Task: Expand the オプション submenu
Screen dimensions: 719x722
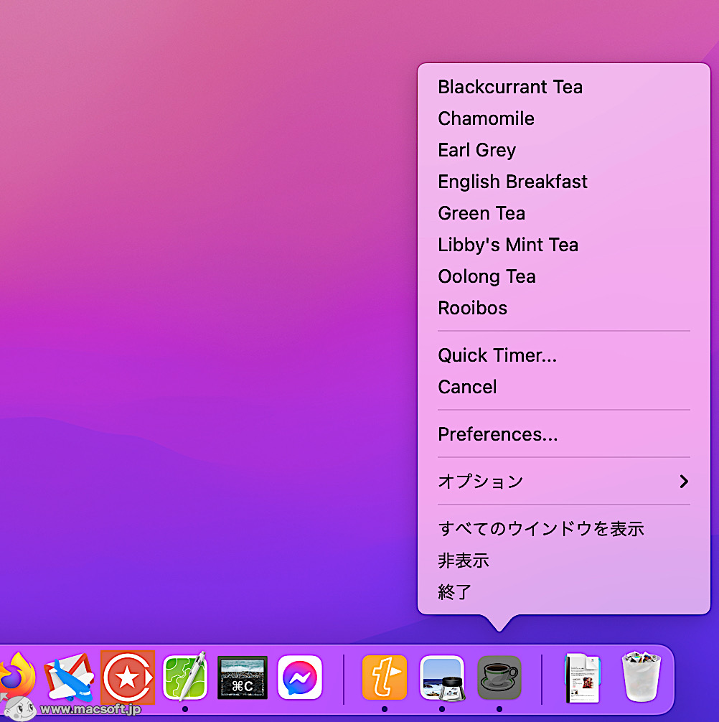Action: (x=564, y=482)
